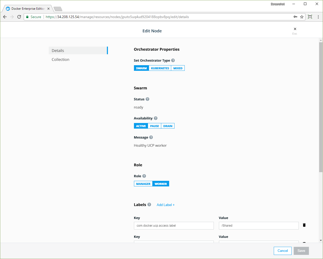Reload the page in the browser
The width and height of the screenshot is (323, 259).
tap(19, 17)
